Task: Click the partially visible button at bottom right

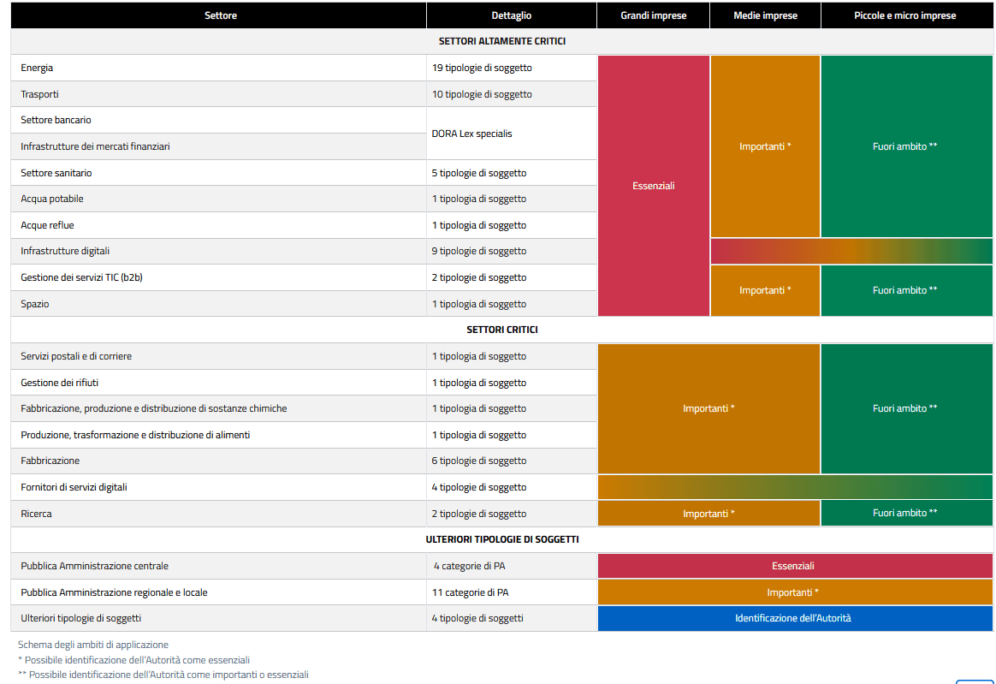Action: click(974, 681)
